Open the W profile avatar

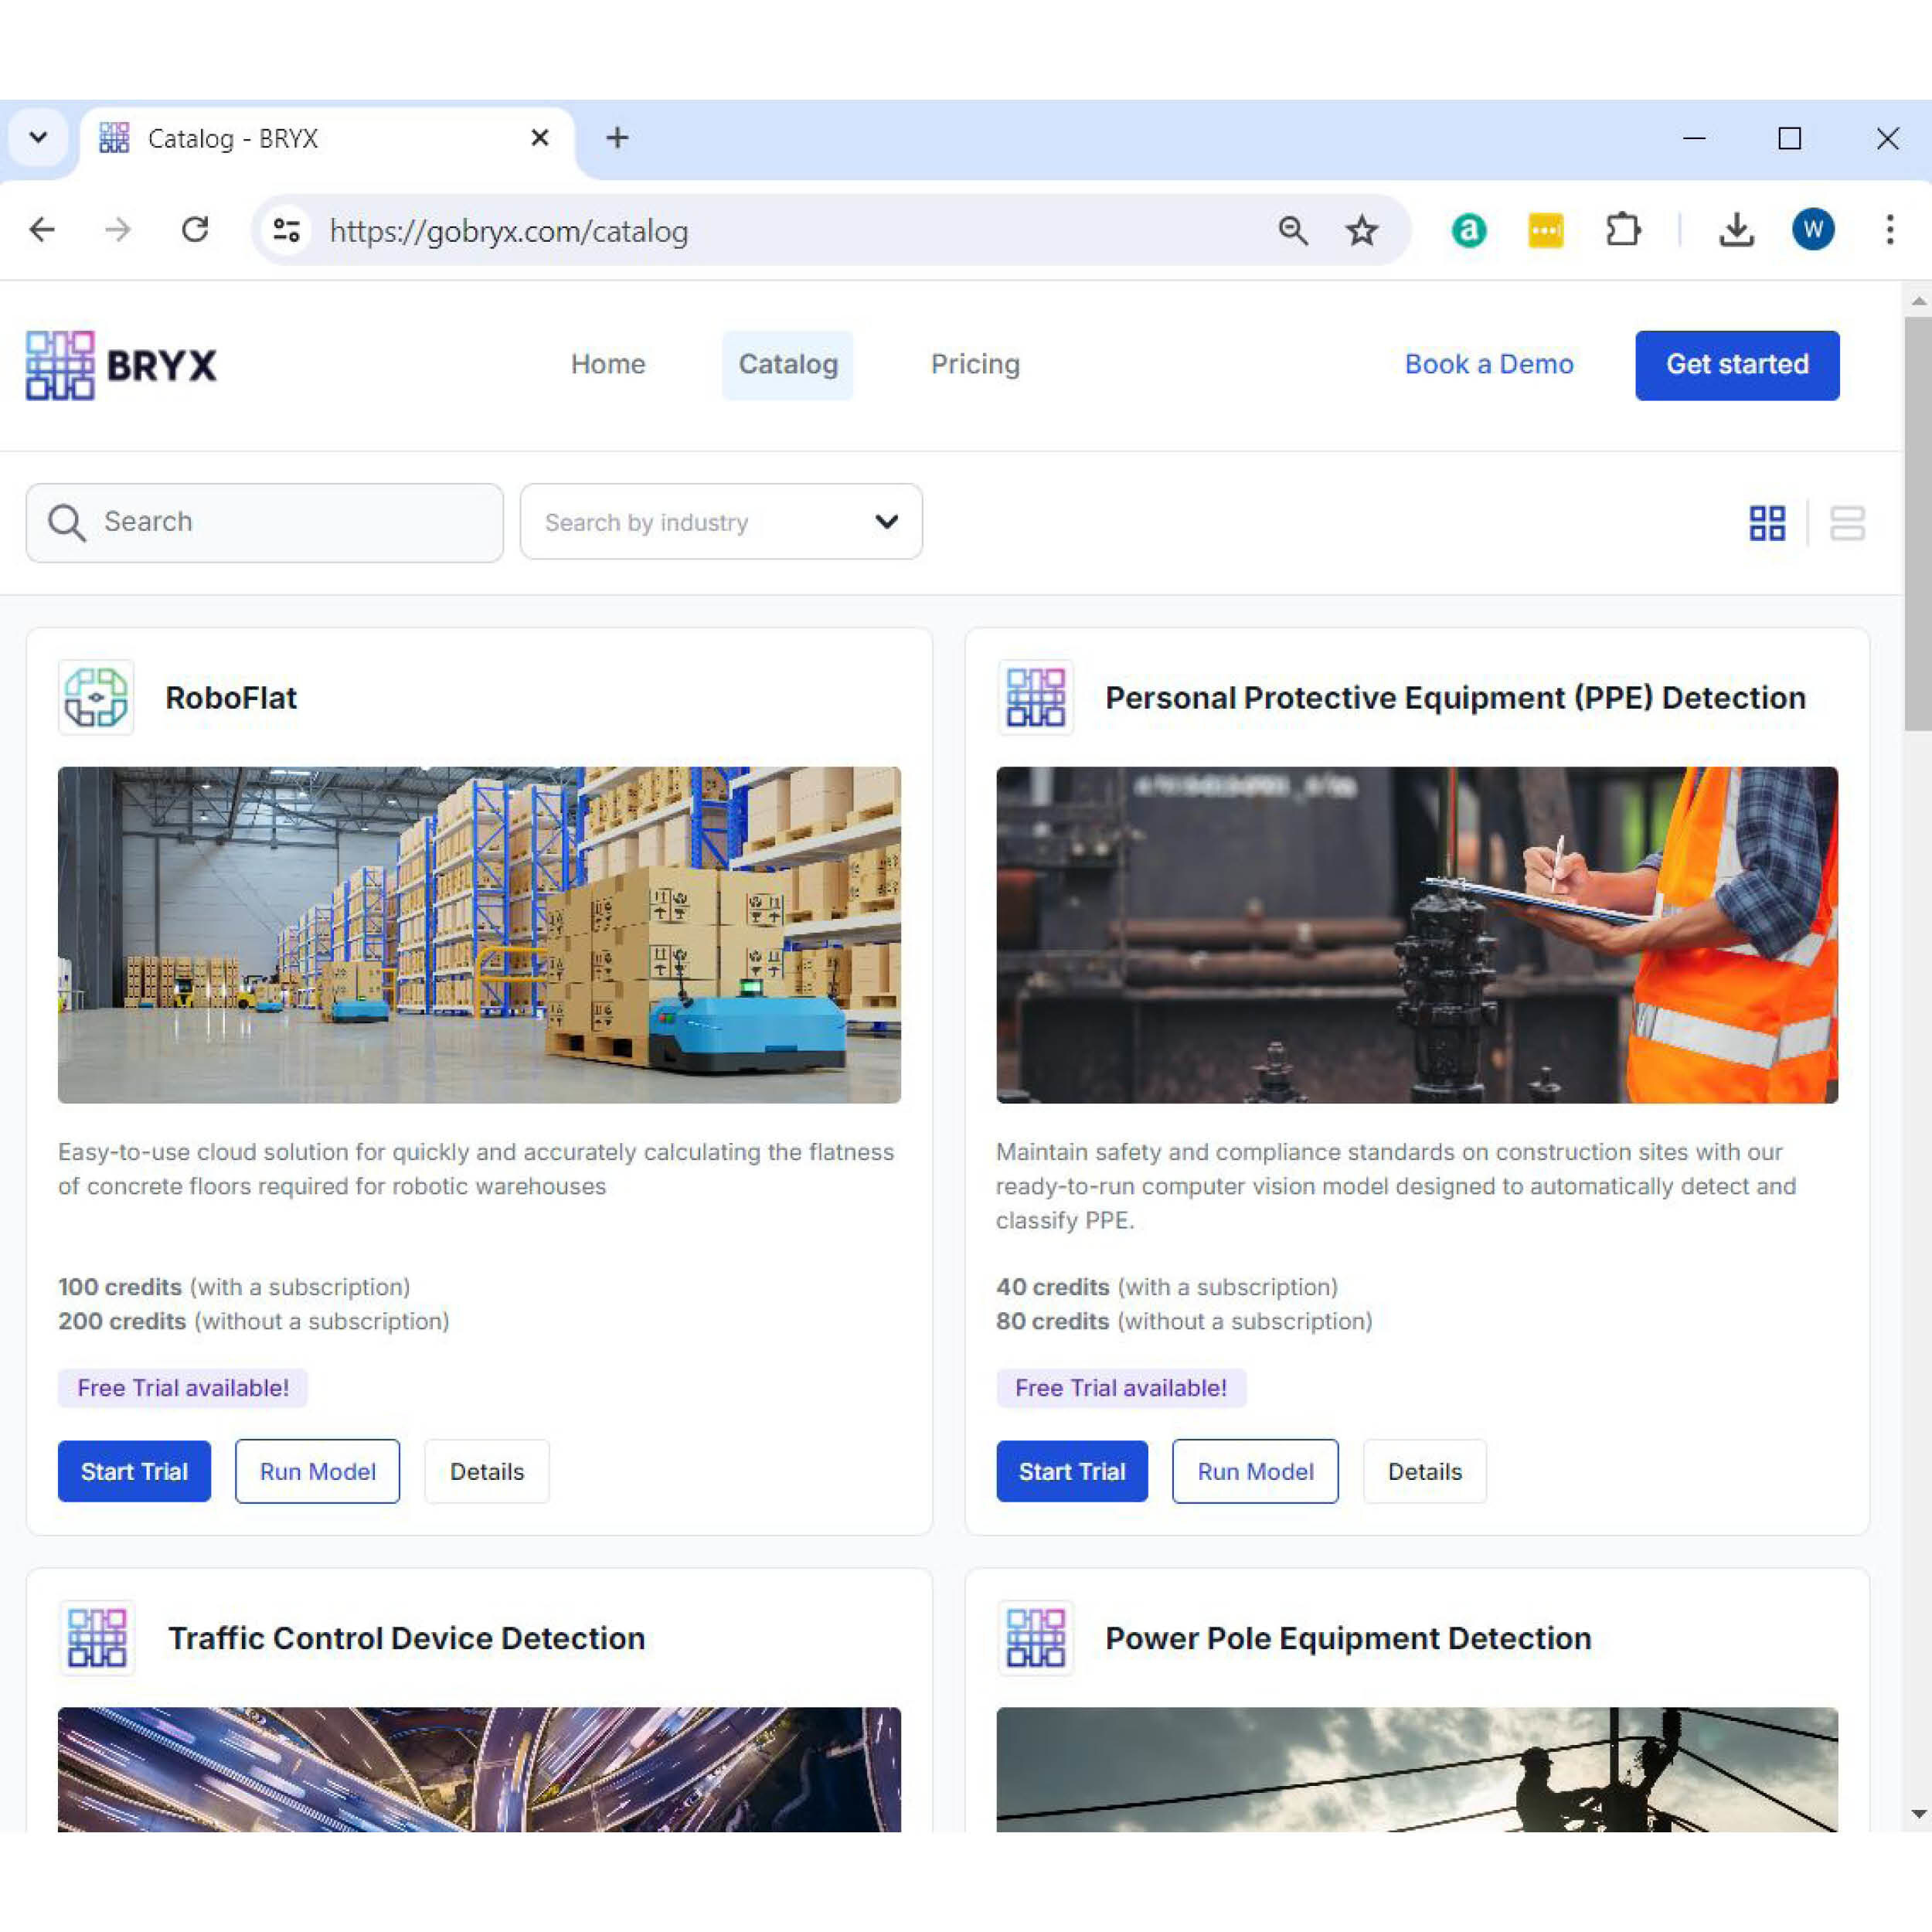pyautogui.click(x=1813, y=230)
